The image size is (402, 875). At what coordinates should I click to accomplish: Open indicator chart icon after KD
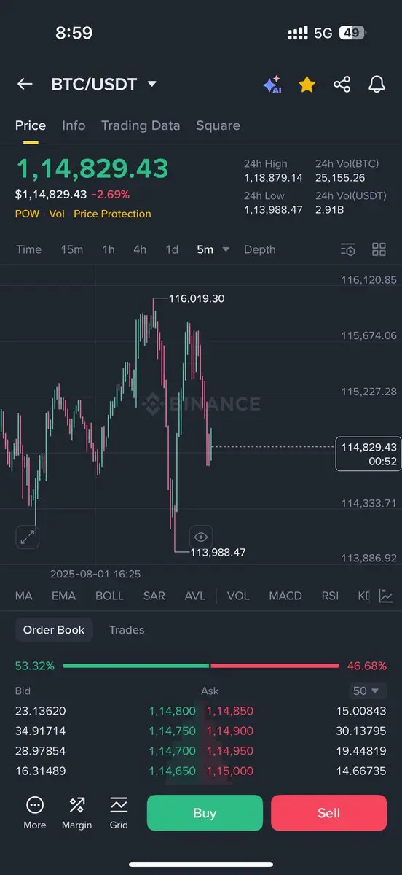point(386,596)
